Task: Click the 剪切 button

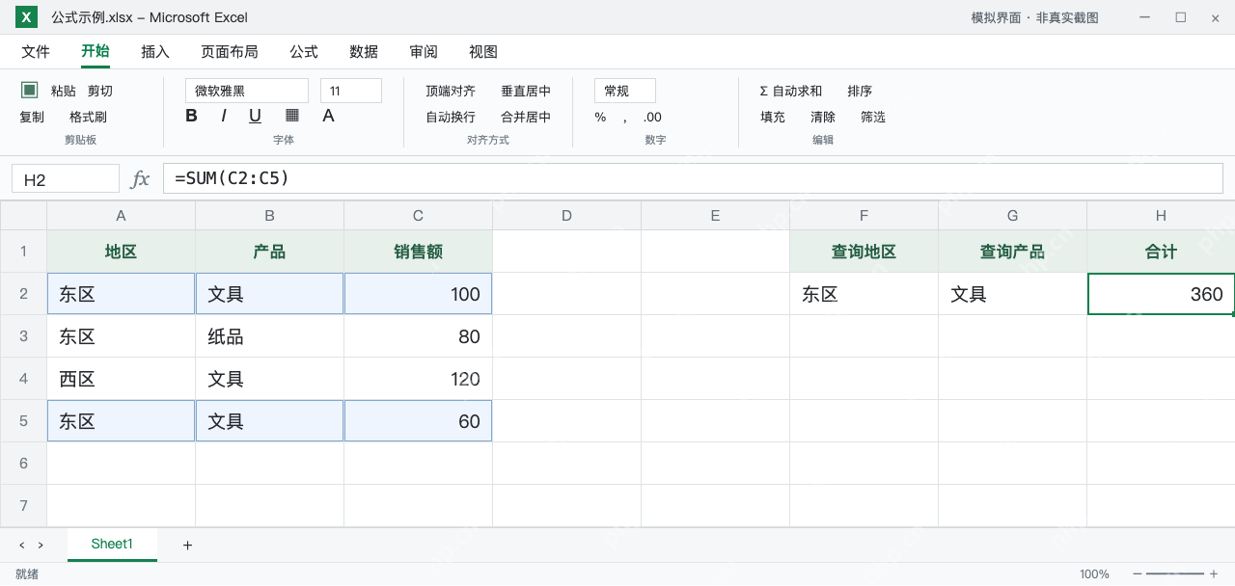Action: [100, 91]
